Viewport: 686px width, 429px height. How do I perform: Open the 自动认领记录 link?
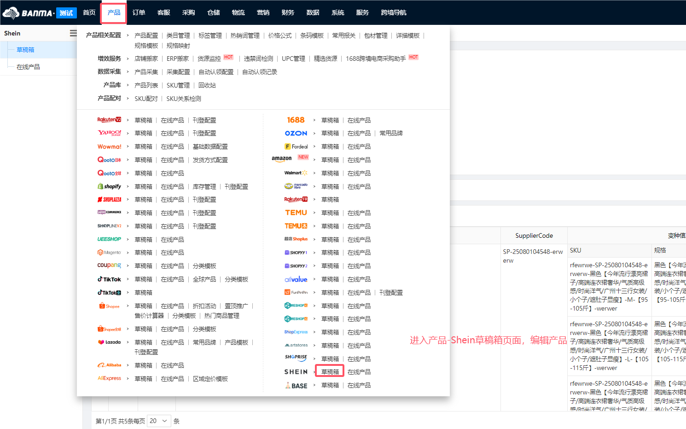pos(260,72)
